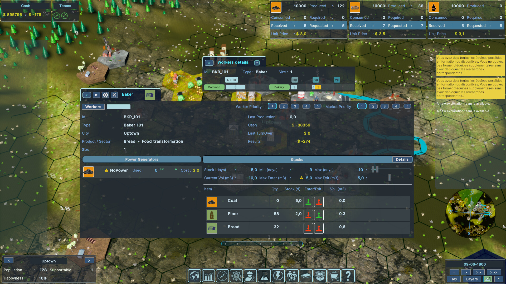
Task: Click the compass exploration toolbar icon
Action: [222, 276]
